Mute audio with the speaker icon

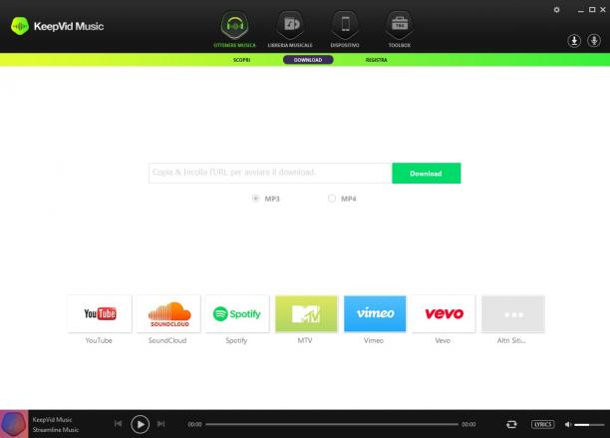[x=568, y=424]
